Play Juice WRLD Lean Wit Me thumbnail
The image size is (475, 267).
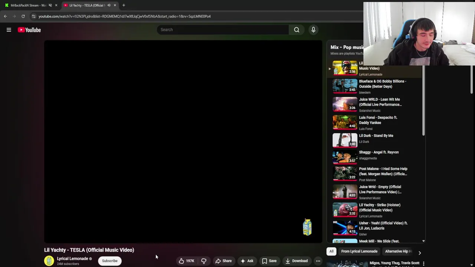point(345,104)
